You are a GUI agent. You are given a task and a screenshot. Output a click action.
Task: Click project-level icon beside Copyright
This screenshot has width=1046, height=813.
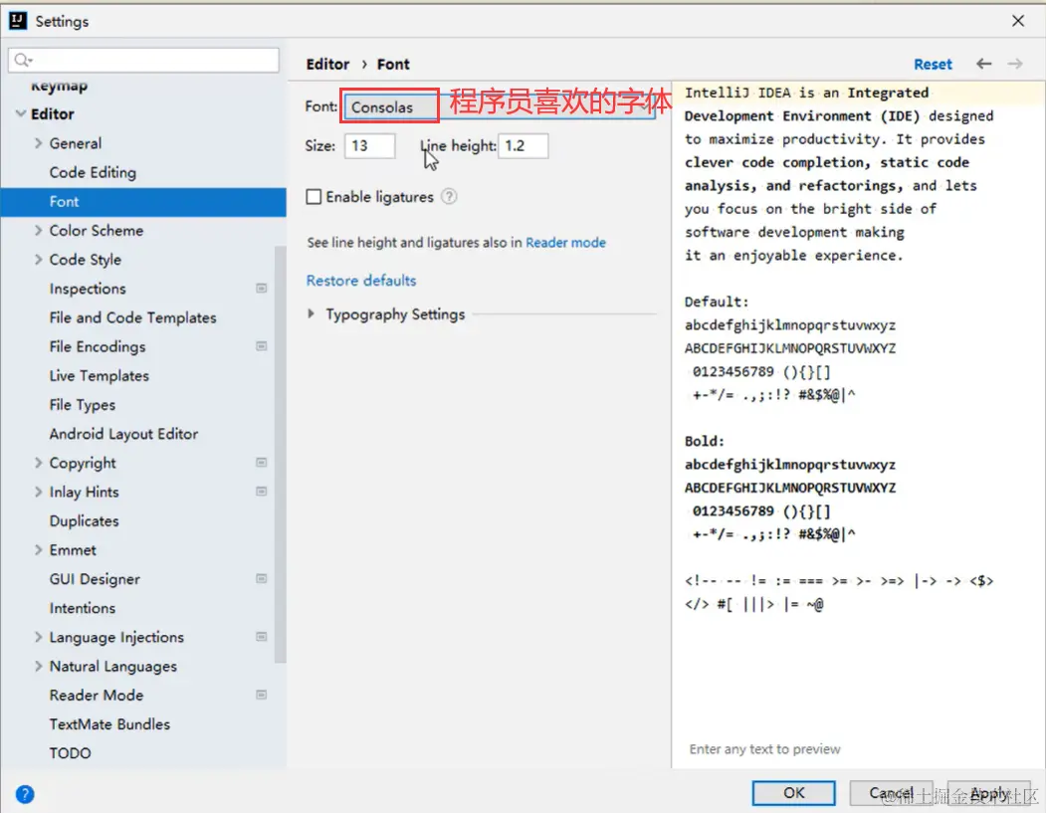262,462
